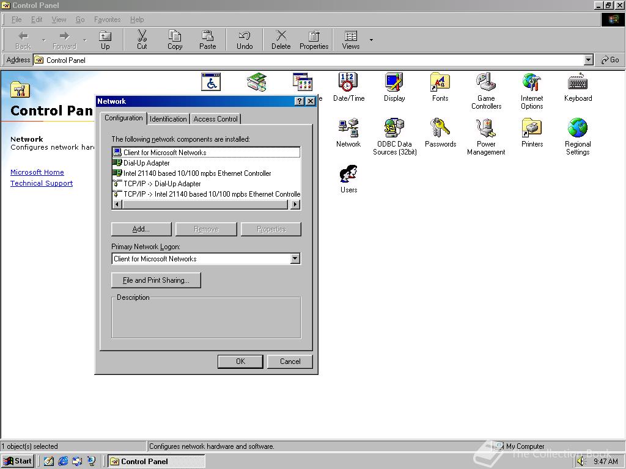Expand the Primary Network Logon dropdown
Viewport: 626px width, 469px height.
(x=295, y=258)
